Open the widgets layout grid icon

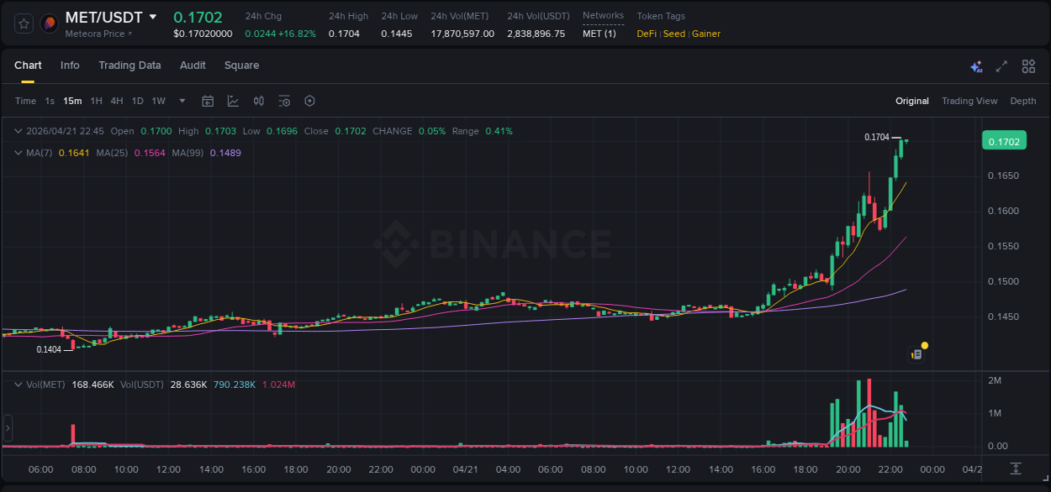1028,66
